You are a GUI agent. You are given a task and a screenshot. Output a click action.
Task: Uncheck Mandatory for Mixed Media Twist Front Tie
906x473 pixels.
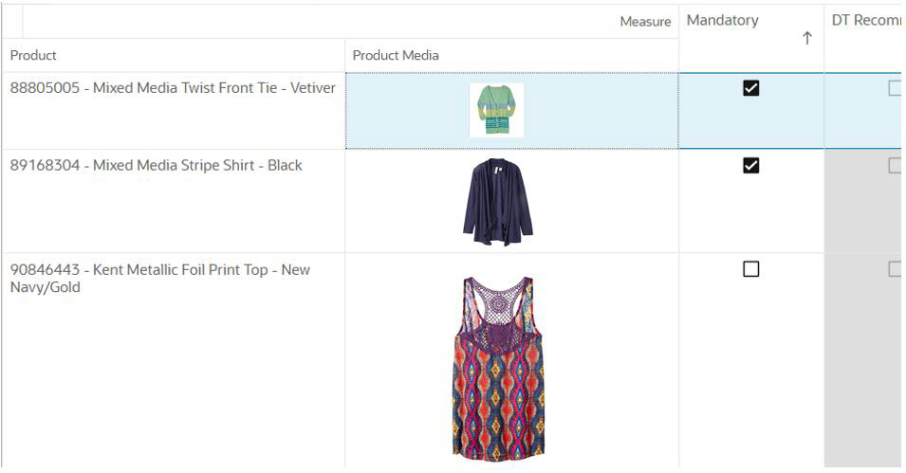pos(750,88)
